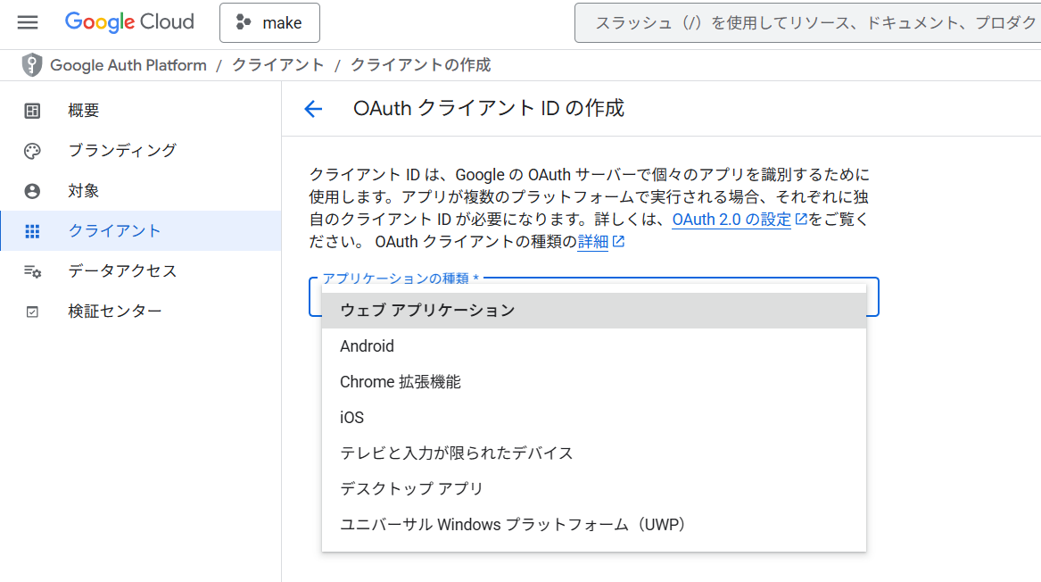1041x582 pixels.
Task: Open the make project picker
Action: pos(269,22)
